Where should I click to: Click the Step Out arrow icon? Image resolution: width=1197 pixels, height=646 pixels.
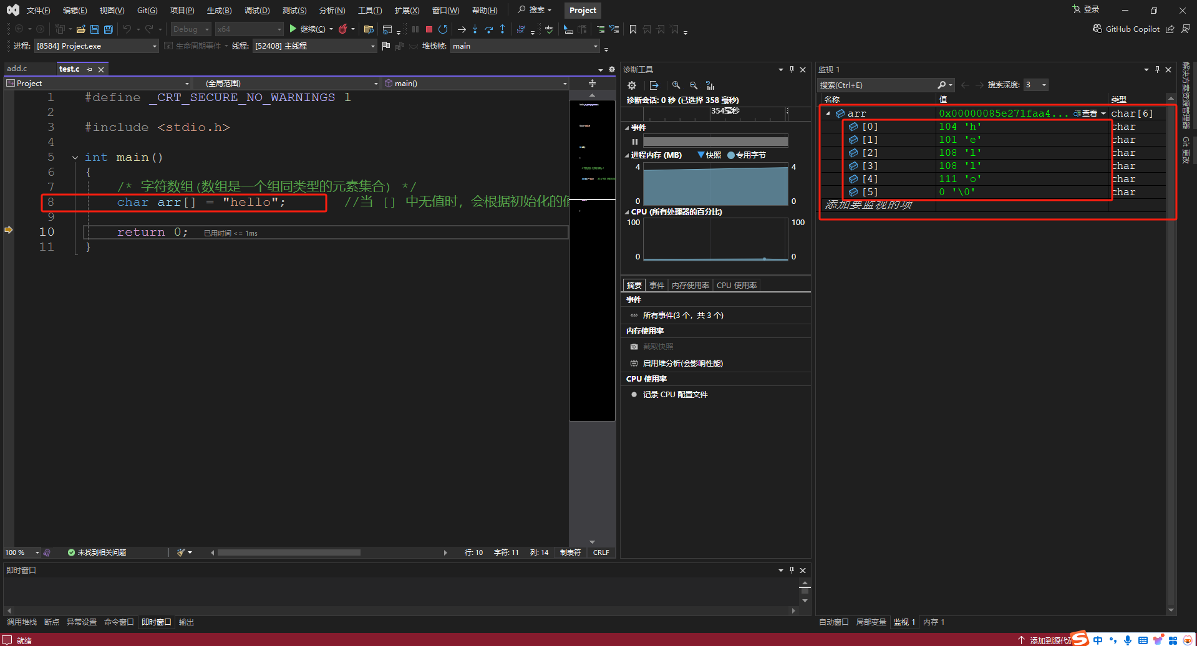coord(503,29)
